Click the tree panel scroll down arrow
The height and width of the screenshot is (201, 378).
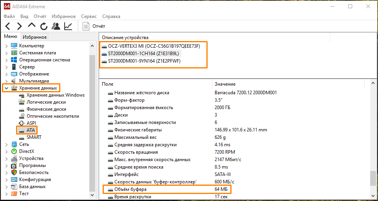(x=92, y=194)
